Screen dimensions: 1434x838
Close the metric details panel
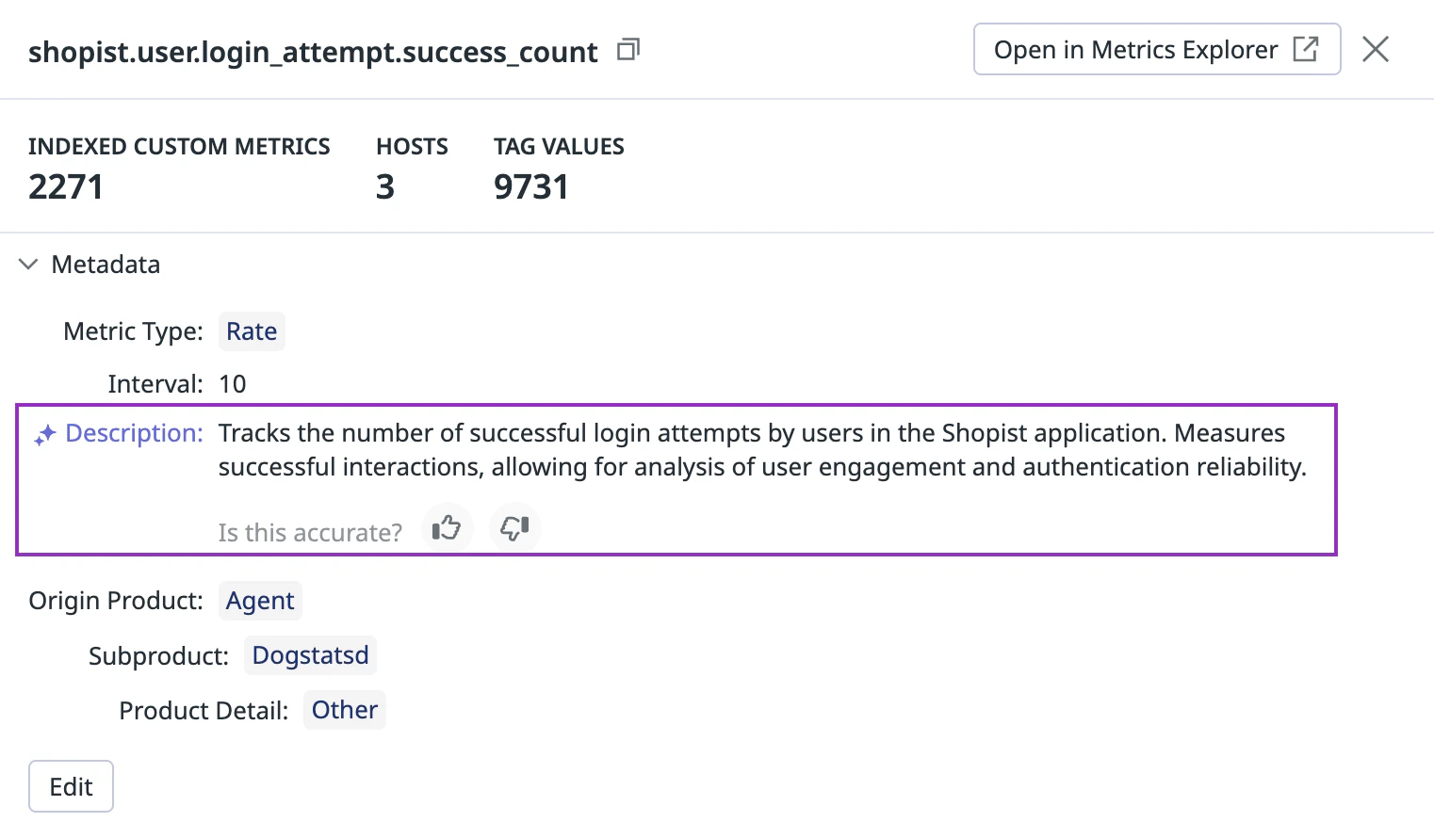(1375, 50)
